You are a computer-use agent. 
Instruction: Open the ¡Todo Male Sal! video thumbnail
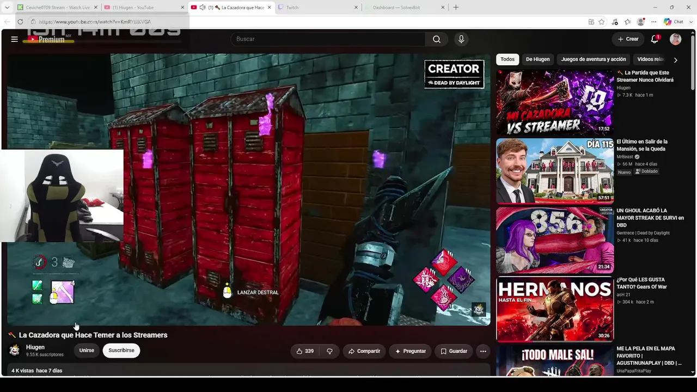point(555,360)
